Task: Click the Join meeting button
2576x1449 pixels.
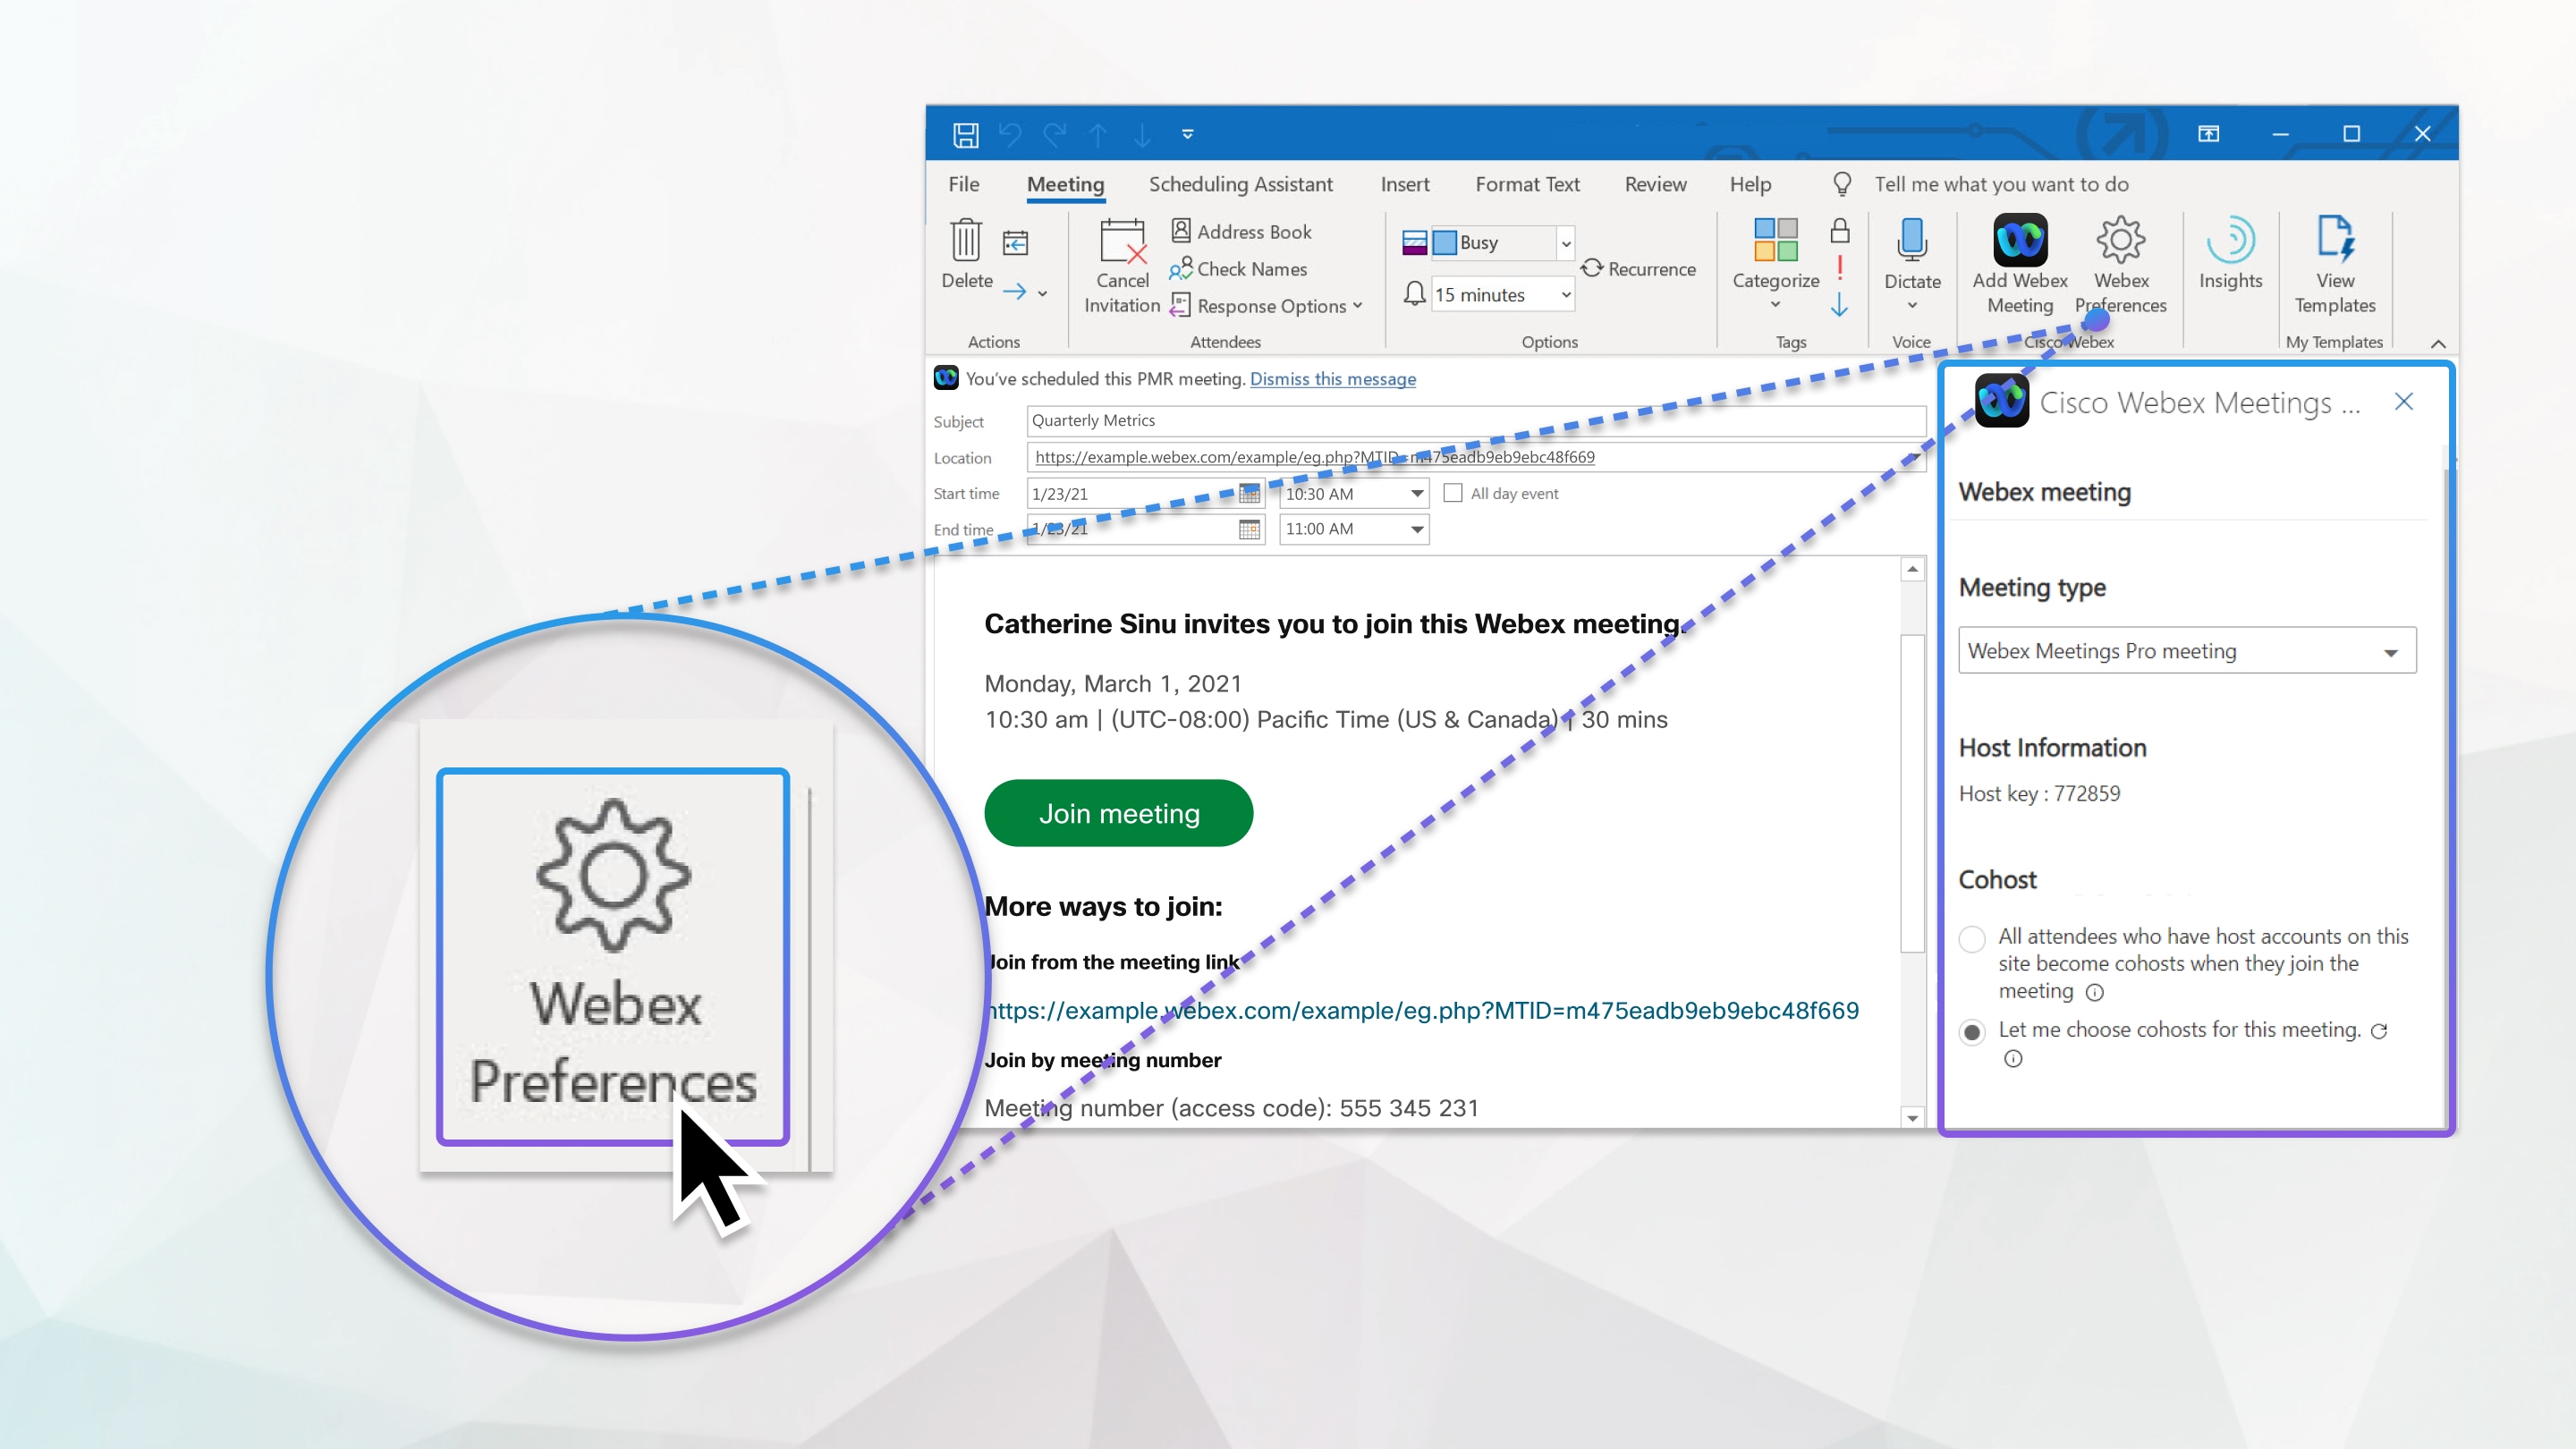Action: pos(1118,812)
